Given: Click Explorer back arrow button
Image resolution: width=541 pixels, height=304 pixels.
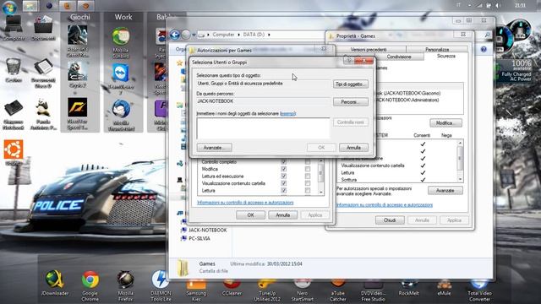Looking at the screenshot, I should [x=175, y=35].
